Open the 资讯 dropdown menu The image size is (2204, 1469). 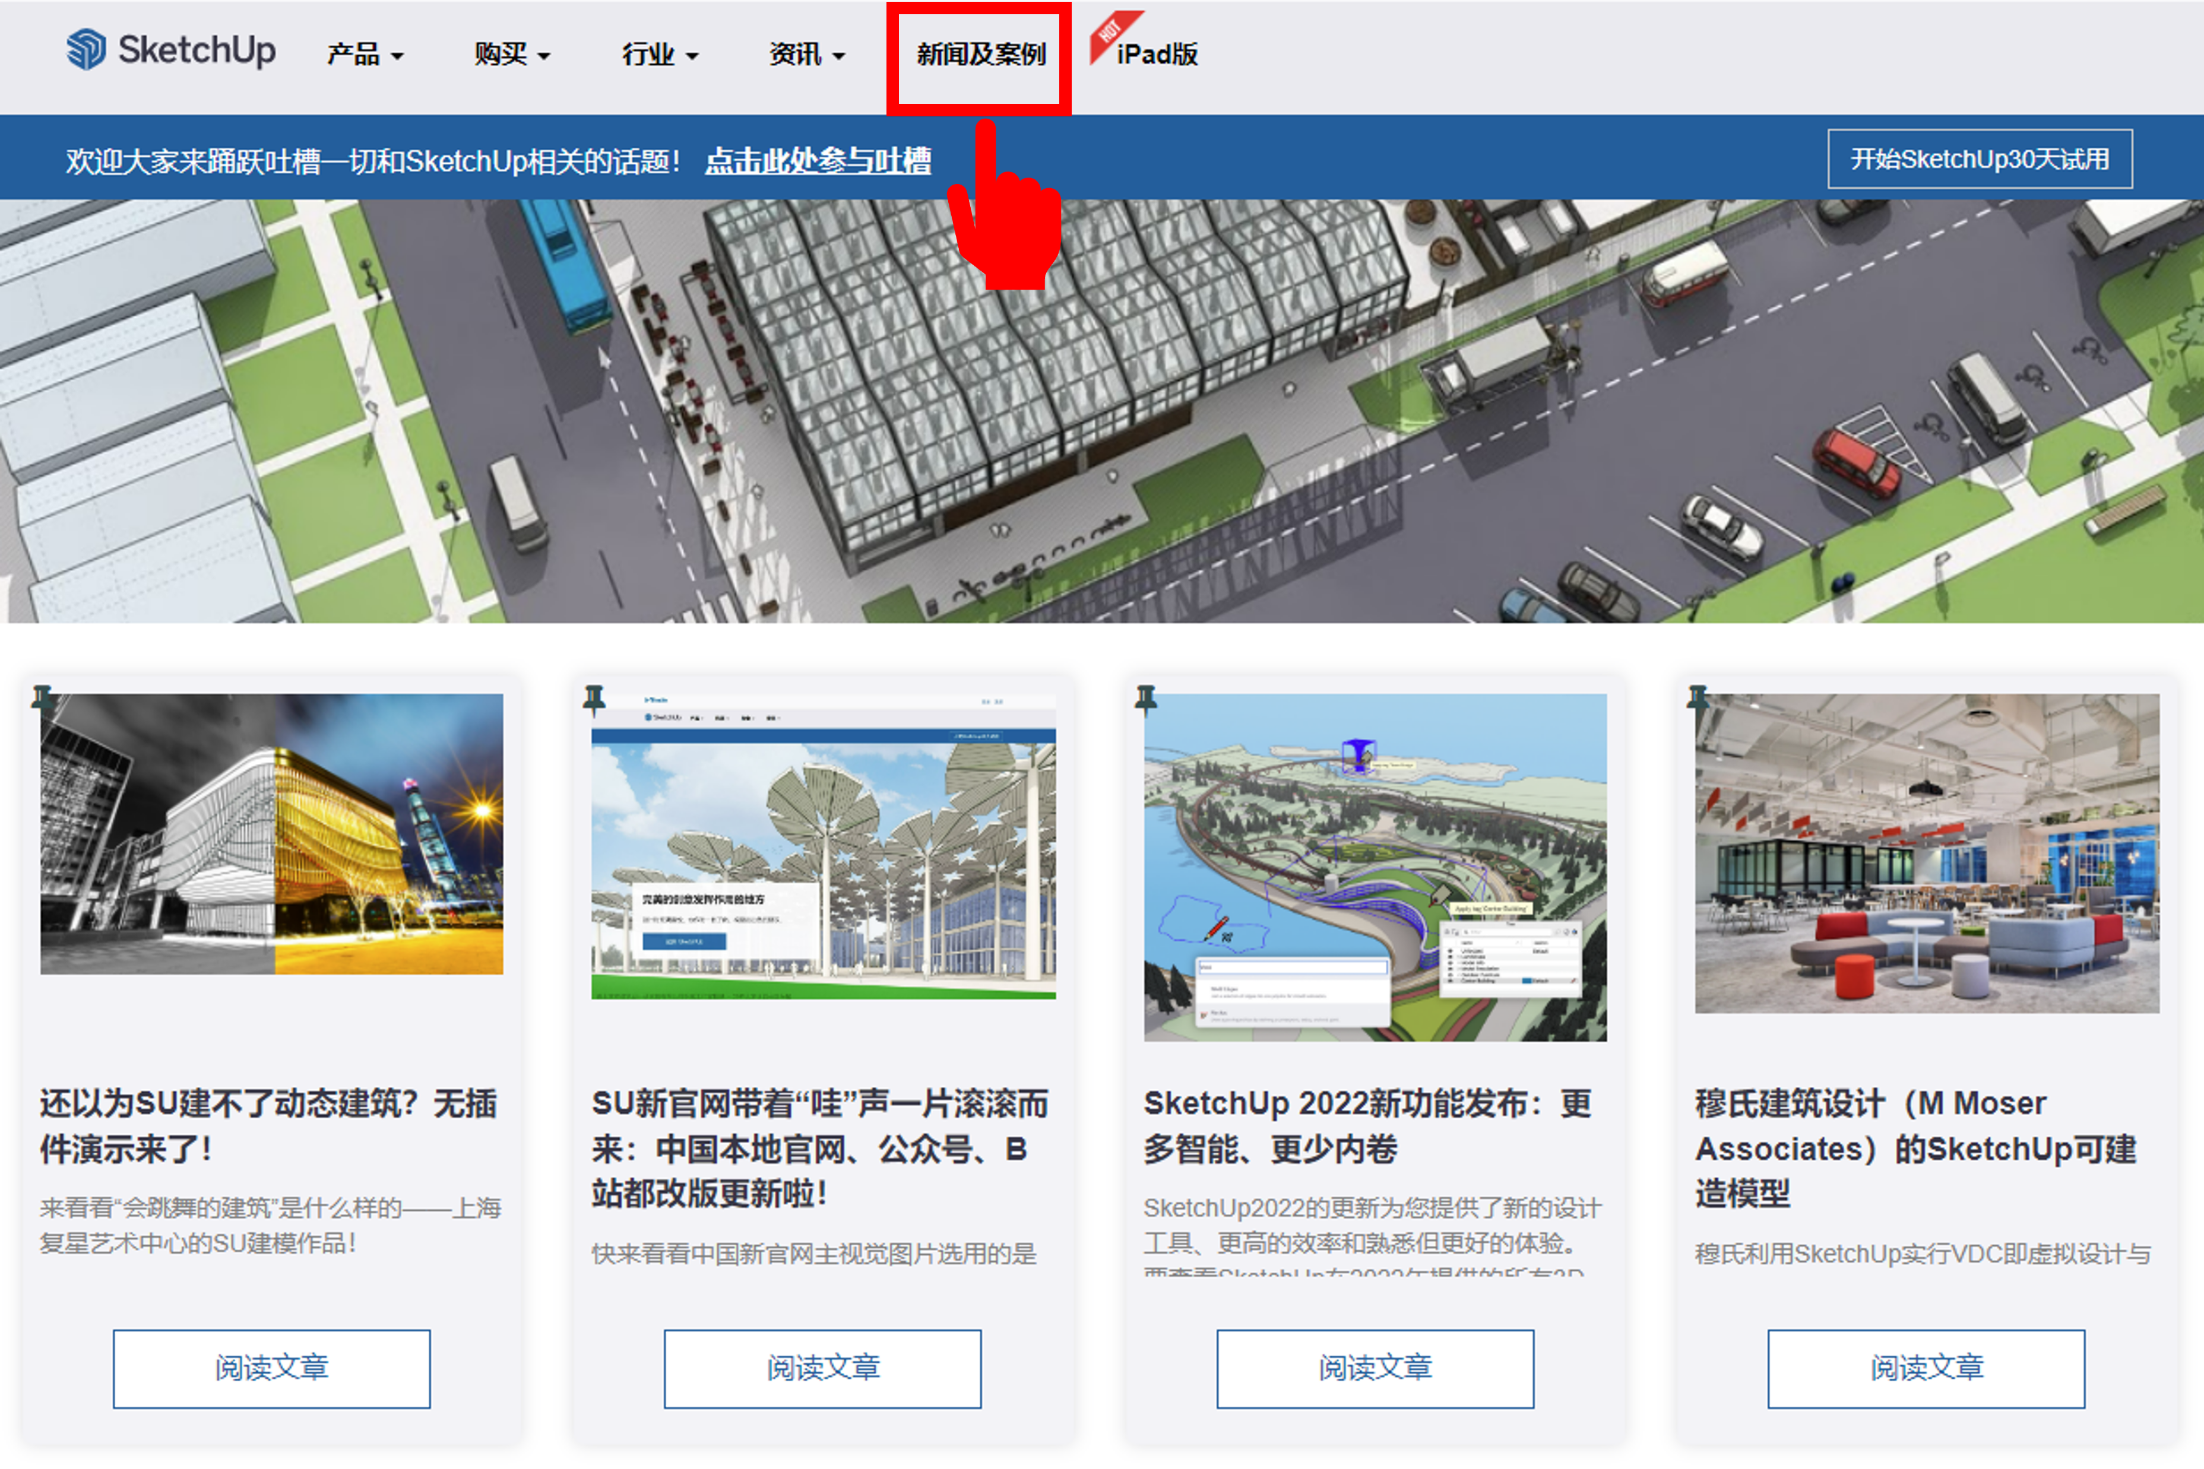807,55
